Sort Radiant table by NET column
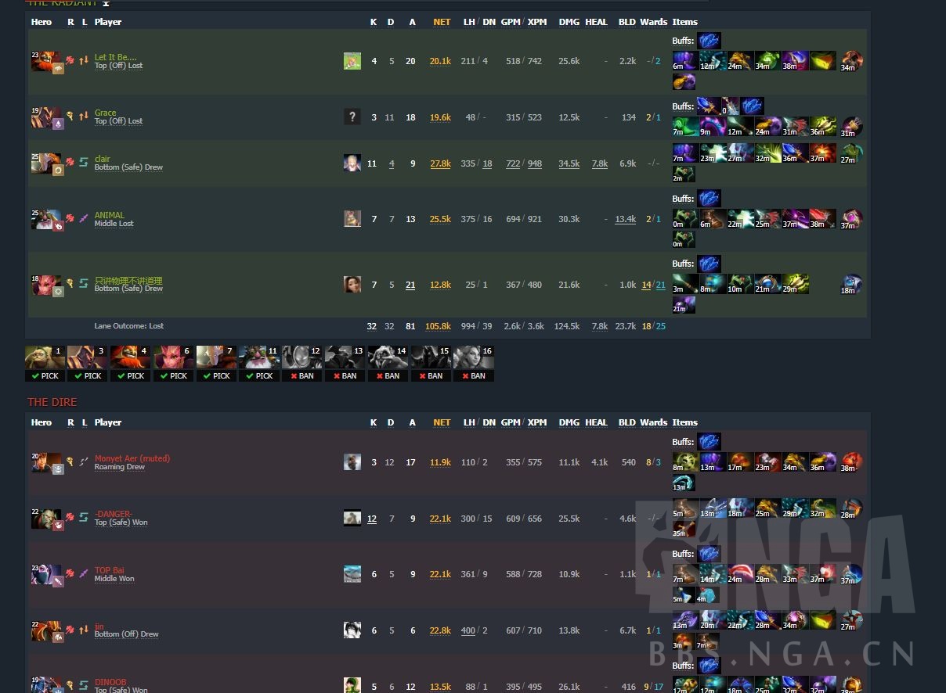946x693 pixels. pyautogui.click(x=442, y=22)
